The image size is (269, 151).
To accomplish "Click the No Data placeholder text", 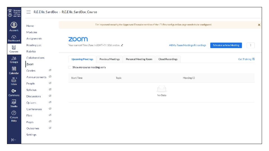I will [x=162, y=95].
